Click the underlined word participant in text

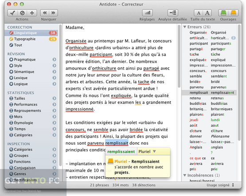pos(101,54)
